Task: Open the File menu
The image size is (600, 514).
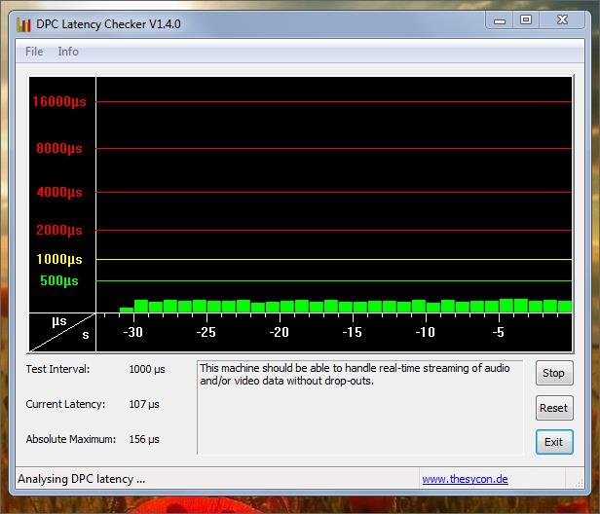Action: [x=34, y=52]
